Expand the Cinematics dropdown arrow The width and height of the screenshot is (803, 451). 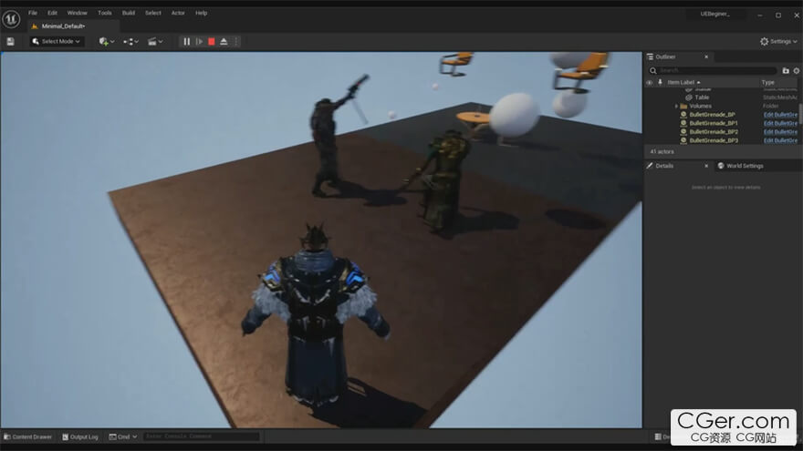click(161, 41)
